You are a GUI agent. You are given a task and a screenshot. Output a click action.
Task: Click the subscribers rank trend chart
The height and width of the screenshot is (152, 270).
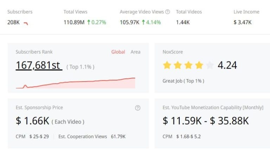76,83
